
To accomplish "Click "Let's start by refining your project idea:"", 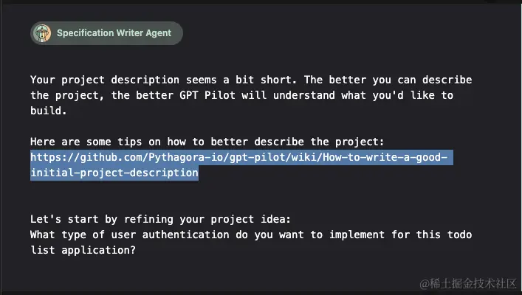I will pos(160,219).
